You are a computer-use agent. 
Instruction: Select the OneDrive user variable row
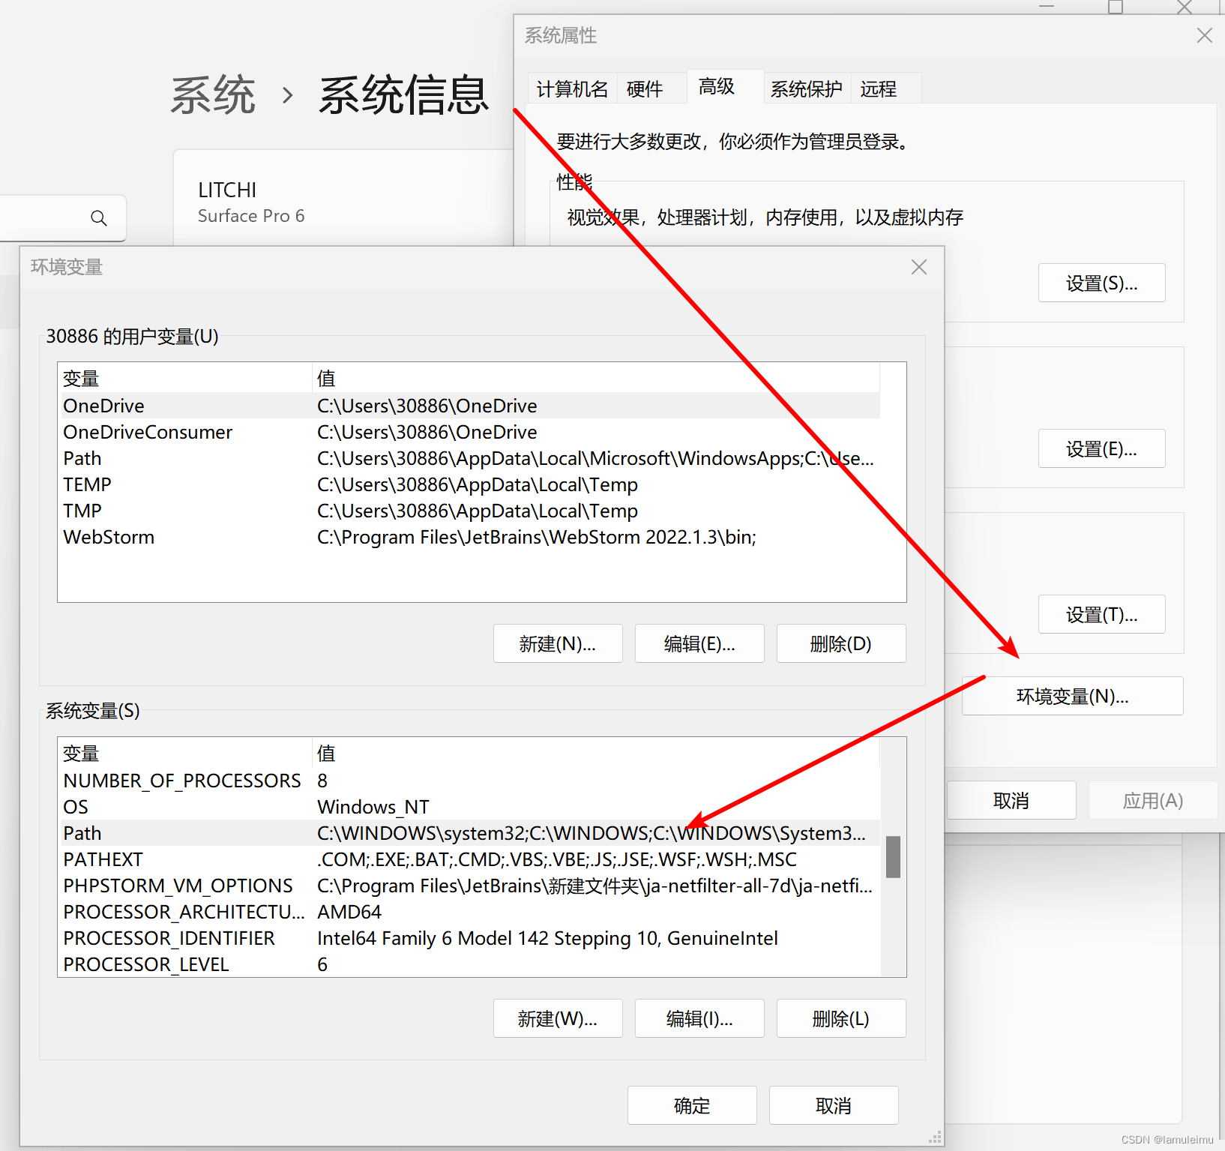(469, 406)
